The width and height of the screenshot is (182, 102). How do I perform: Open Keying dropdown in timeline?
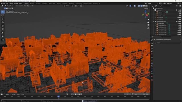(x=14, y=94)
